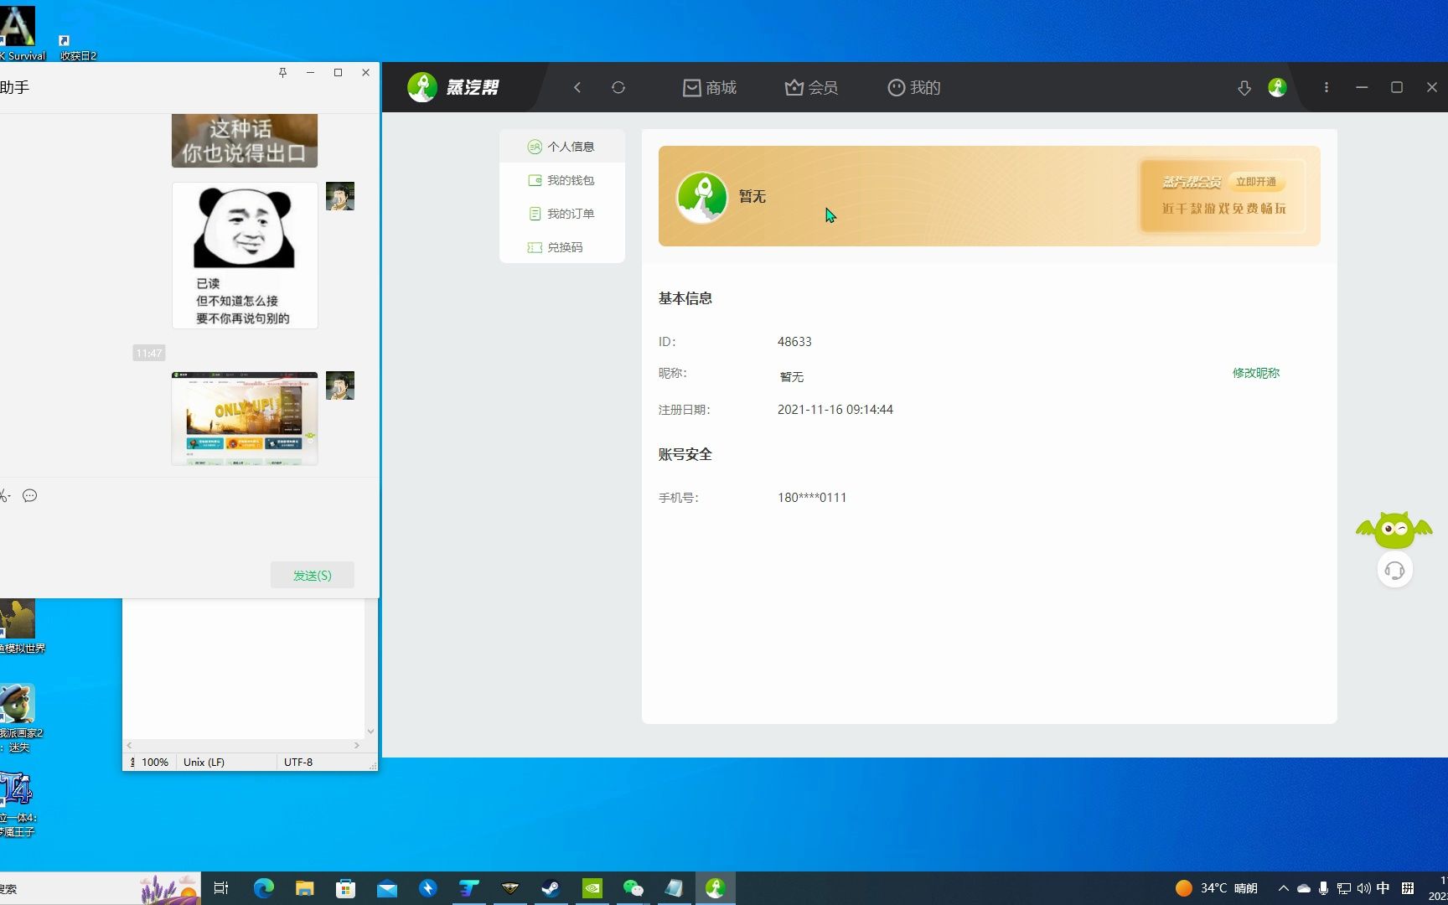Open the 会员 membership tab

[x=811, y=87]
